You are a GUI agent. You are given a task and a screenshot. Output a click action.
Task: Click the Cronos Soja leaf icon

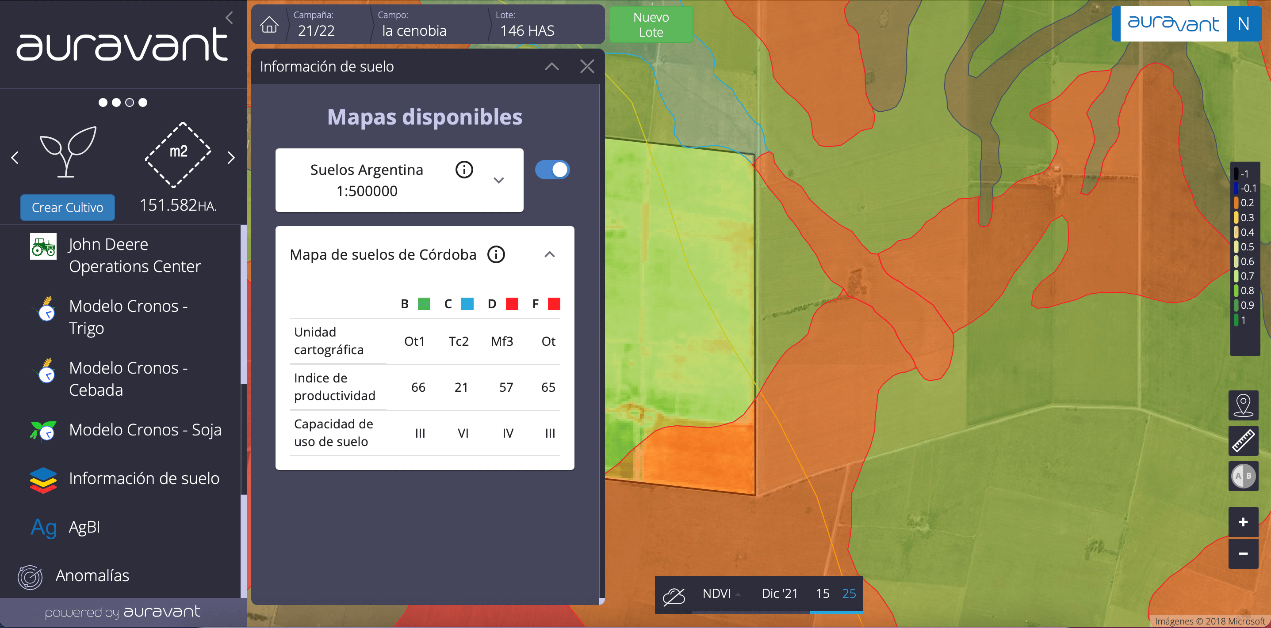coord(43,431)
